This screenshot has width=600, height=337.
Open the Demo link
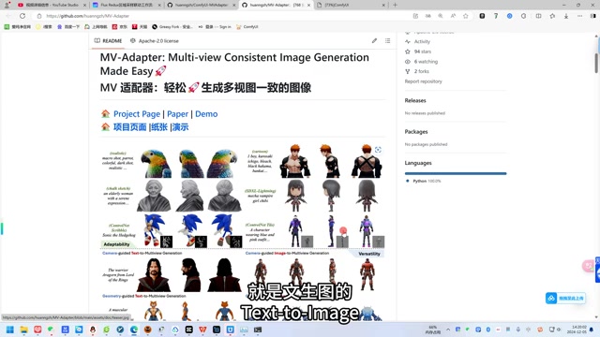point(206,114)
